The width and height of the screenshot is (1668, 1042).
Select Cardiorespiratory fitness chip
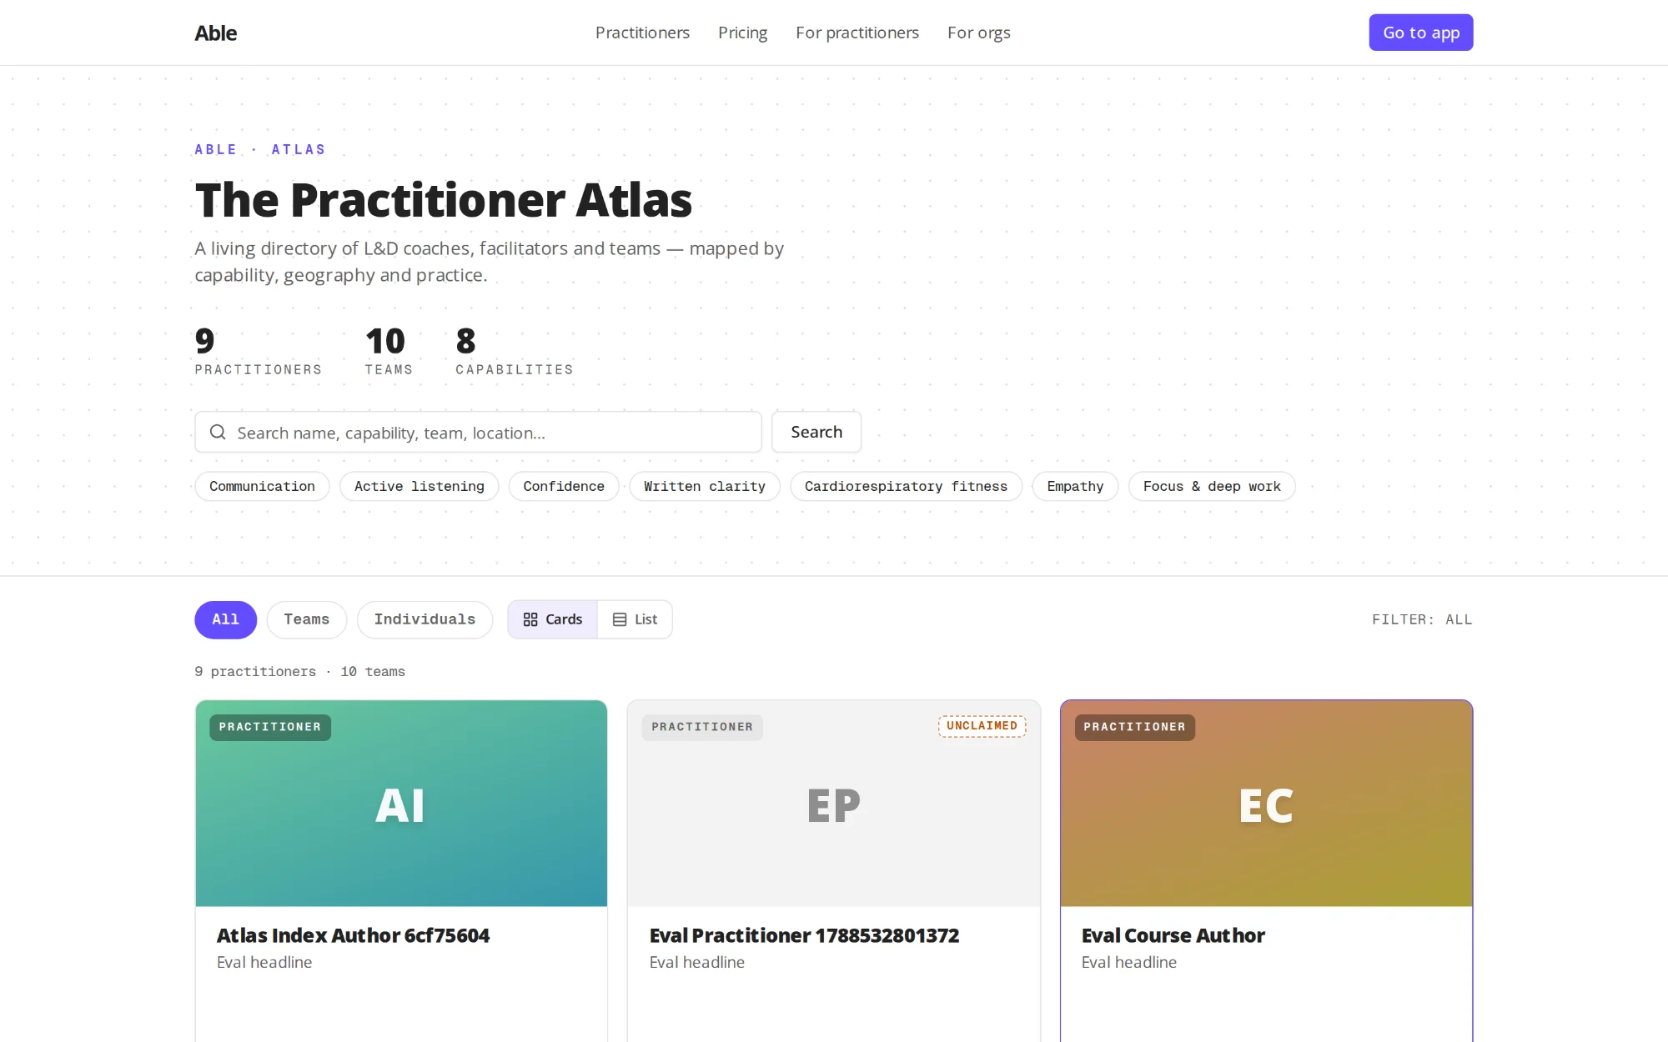906,486
